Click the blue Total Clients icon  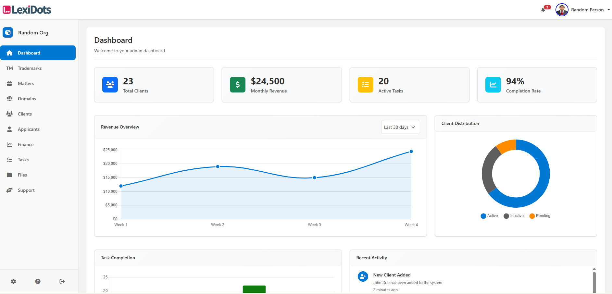tap(110, 85)
